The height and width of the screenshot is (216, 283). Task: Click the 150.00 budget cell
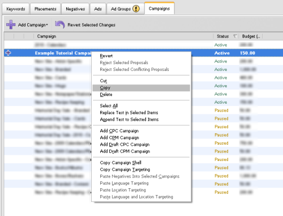(247, 53)
